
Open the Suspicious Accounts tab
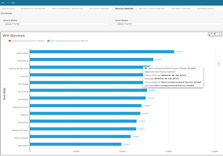(x=33, y=8)
